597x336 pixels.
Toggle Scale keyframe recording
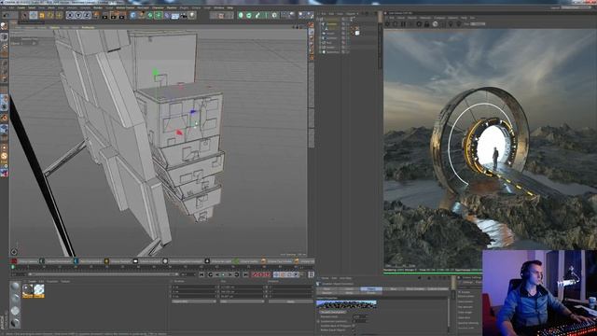282,274
